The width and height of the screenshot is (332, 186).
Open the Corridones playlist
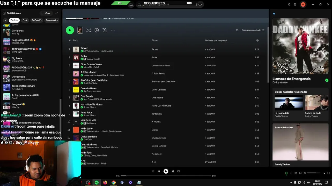[x=31, y=32]
